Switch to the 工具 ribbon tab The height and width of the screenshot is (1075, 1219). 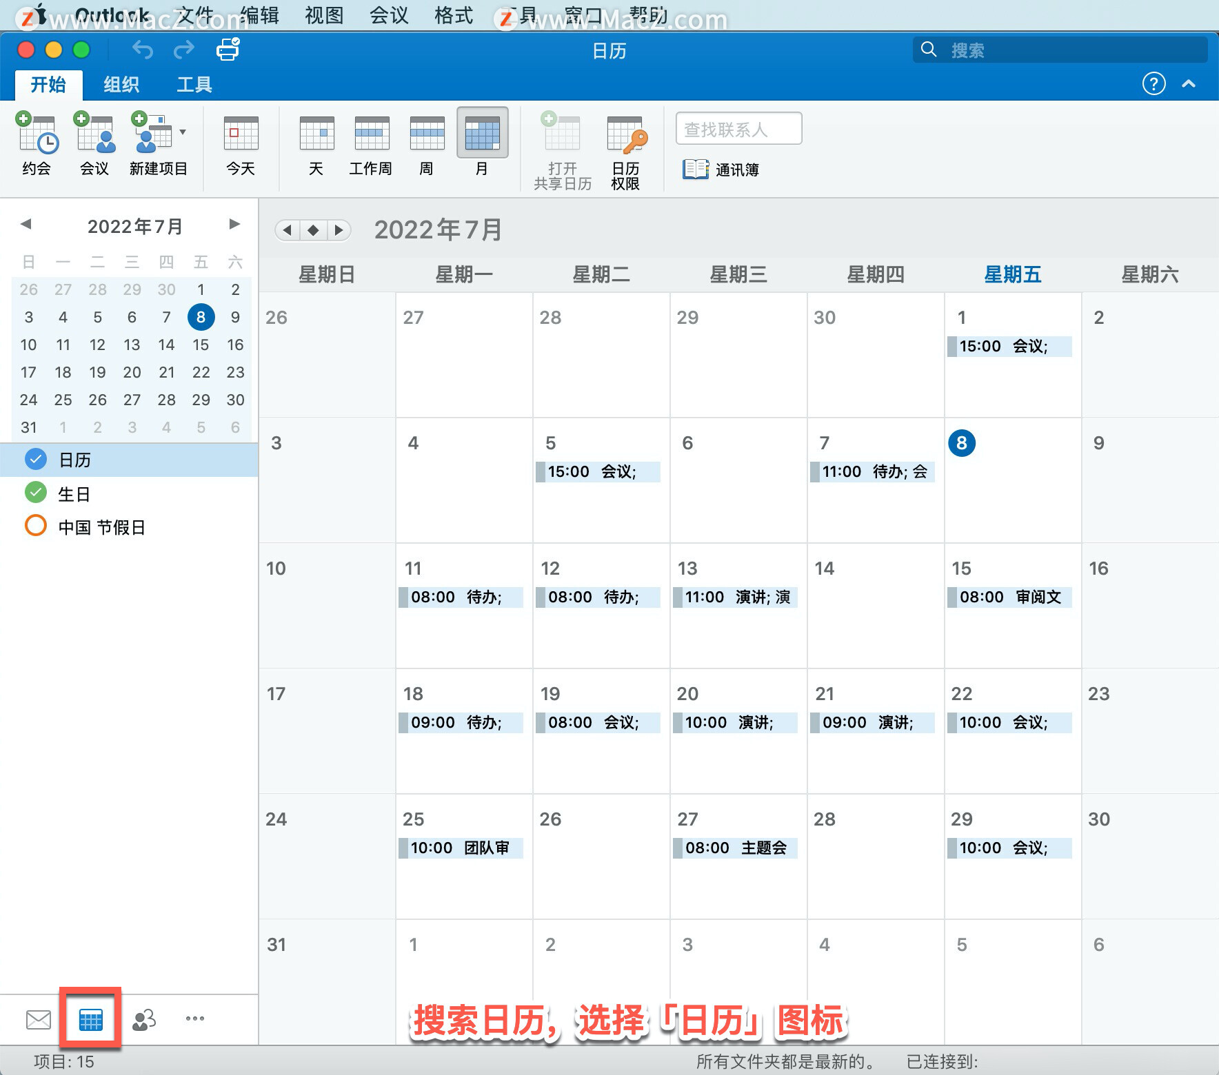(194, 85)
